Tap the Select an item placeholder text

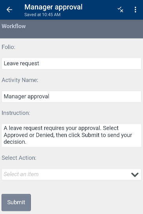click(x=21, y=174)
